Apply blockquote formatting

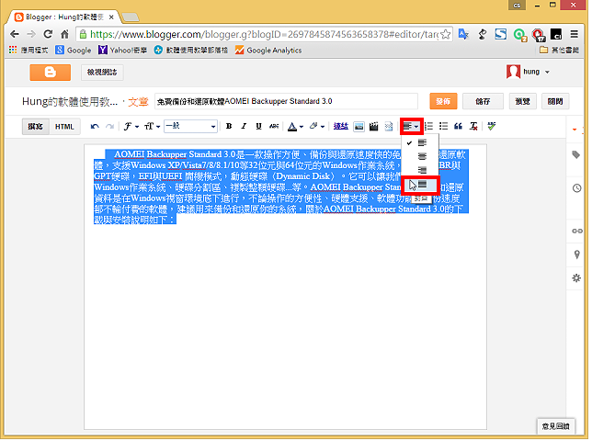(x=459, y=127)
